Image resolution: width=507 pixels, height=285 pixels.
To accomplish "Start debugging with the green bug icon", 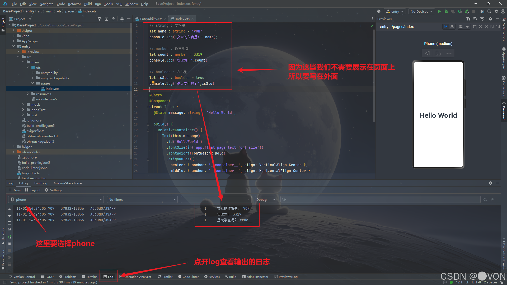I will [x=446, y=11].
